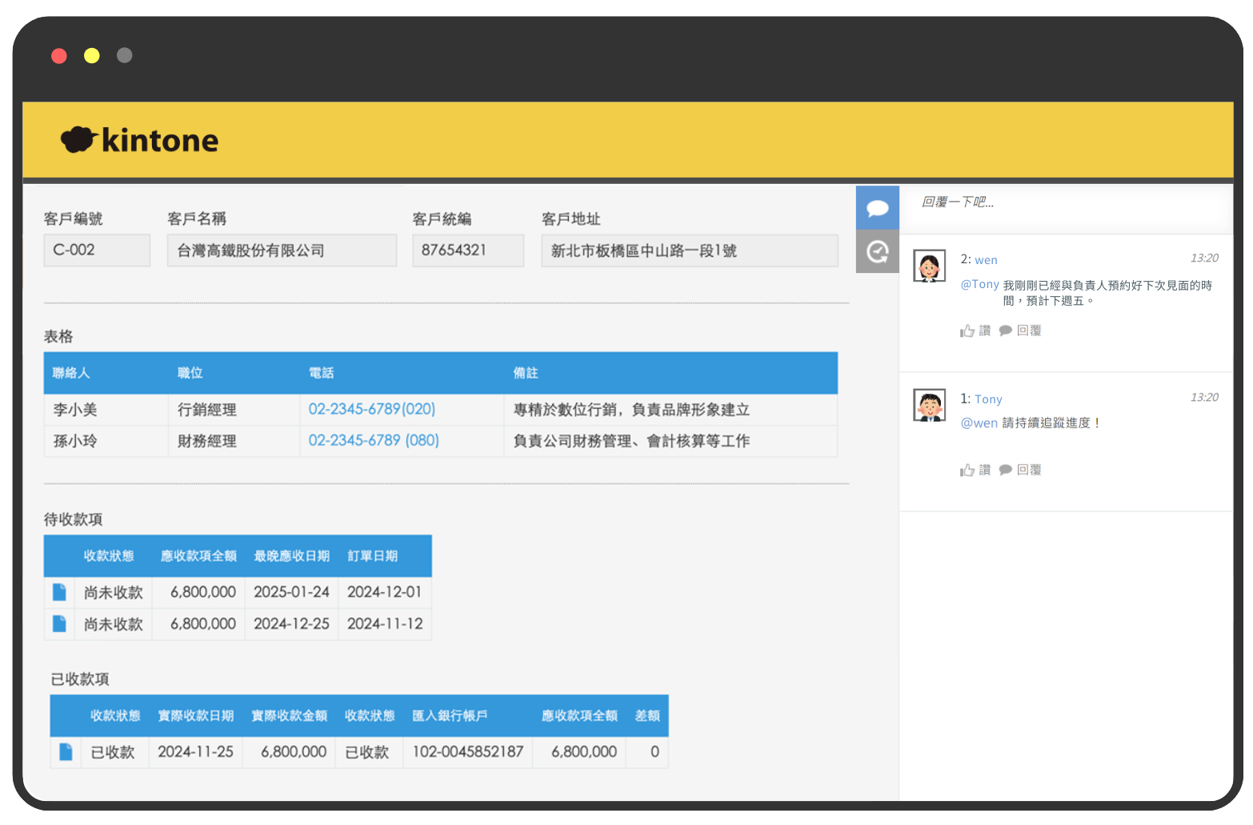Select 尚未收款 status in 2024-12-01 row
1253x825 pixels.
click(x=113, y=592)
